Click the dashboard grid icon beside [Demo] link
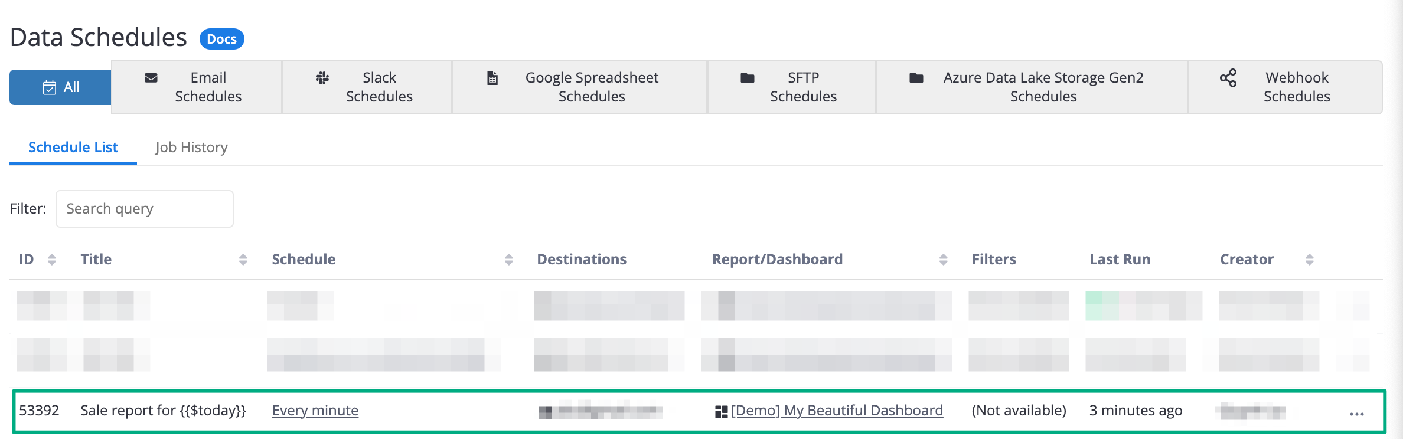This screenshot has width=1403, height=439. 721,411
